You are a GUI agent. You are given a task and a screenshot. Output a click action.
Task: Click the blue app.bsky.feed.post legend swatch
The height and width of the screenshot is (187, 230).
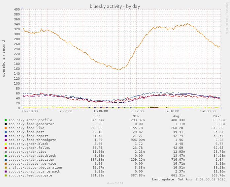coord(6,132)
